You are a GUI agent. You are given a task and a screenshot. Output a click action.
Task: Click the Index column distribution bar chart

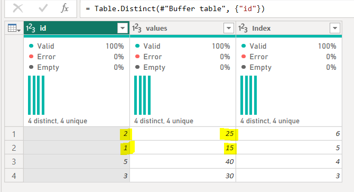coord(248,95)
